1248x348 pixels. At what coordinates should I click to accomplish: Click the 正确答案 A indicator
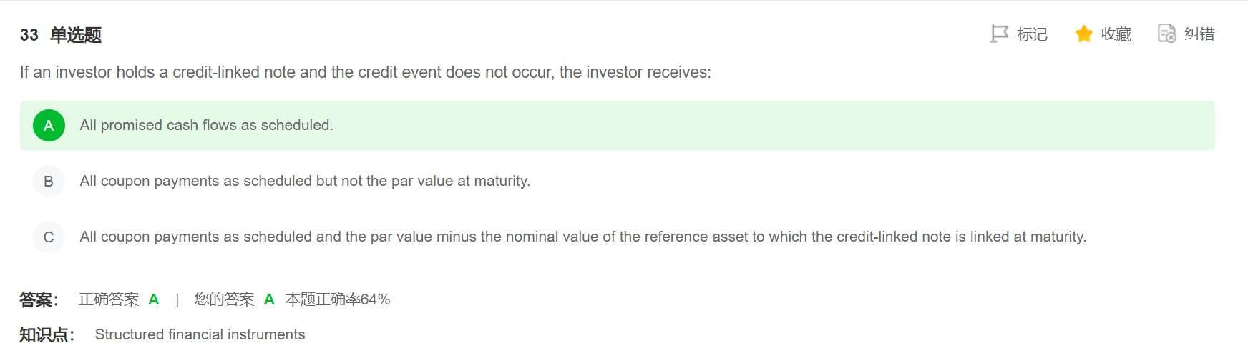pyautogui.click(x=119, y=299)
